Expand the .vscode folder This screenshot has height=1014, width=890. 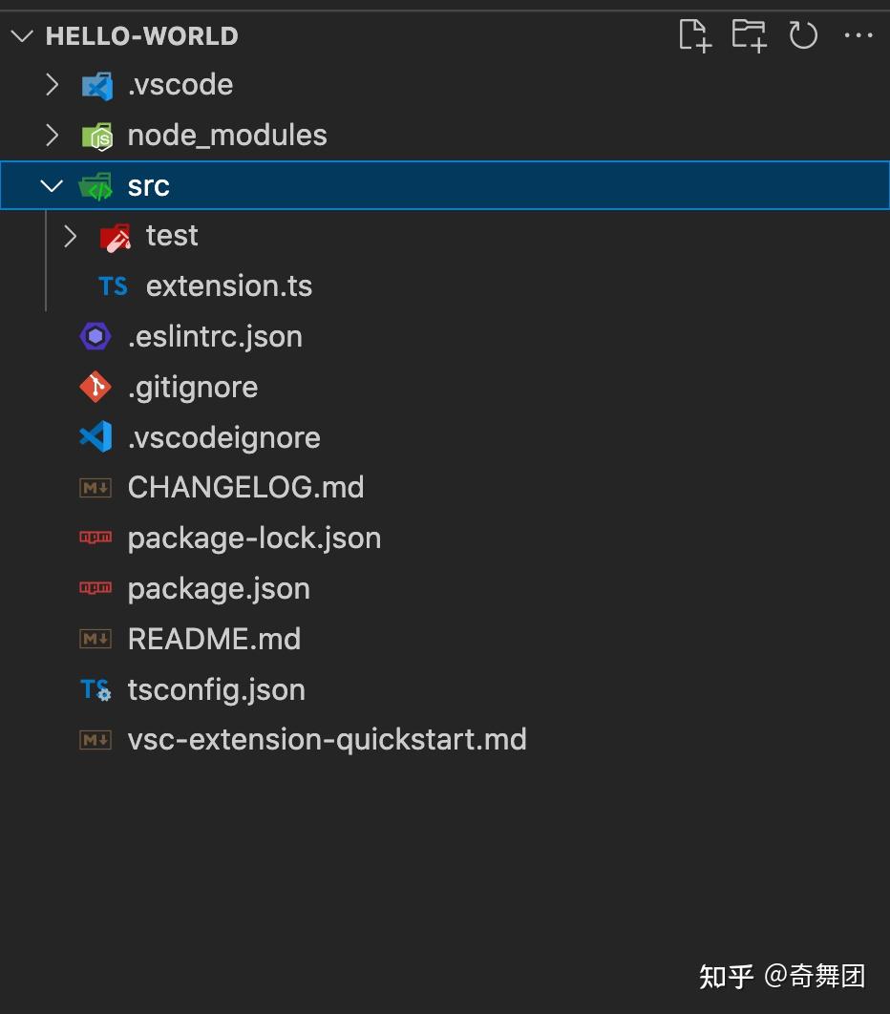pyautogui.click(x=52, y=84)
